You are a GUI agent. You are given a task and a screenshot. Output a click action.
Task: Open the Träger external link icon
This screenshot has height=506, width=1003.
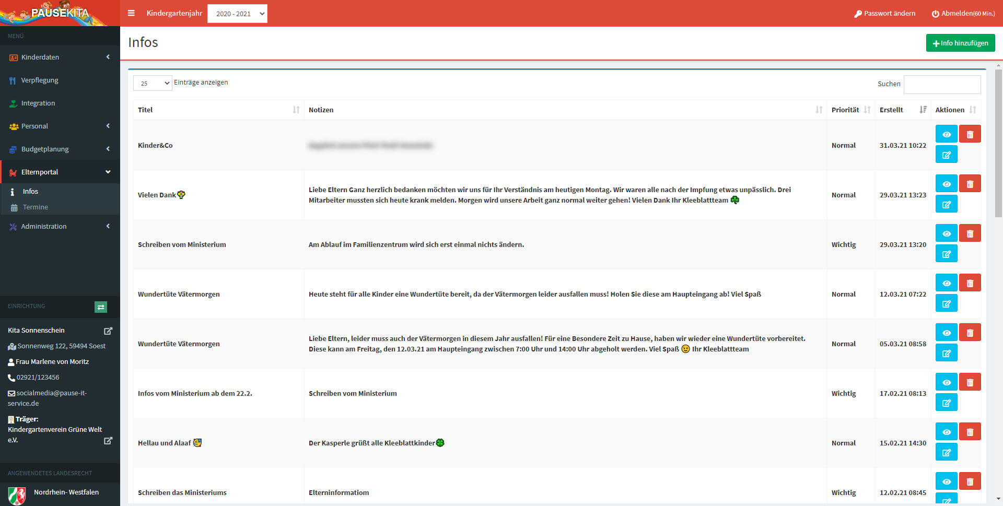[x=108, y=441]
